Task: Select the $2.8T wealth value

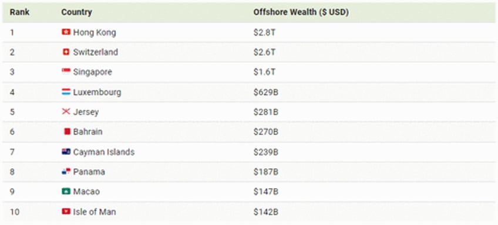Action: 264,32
